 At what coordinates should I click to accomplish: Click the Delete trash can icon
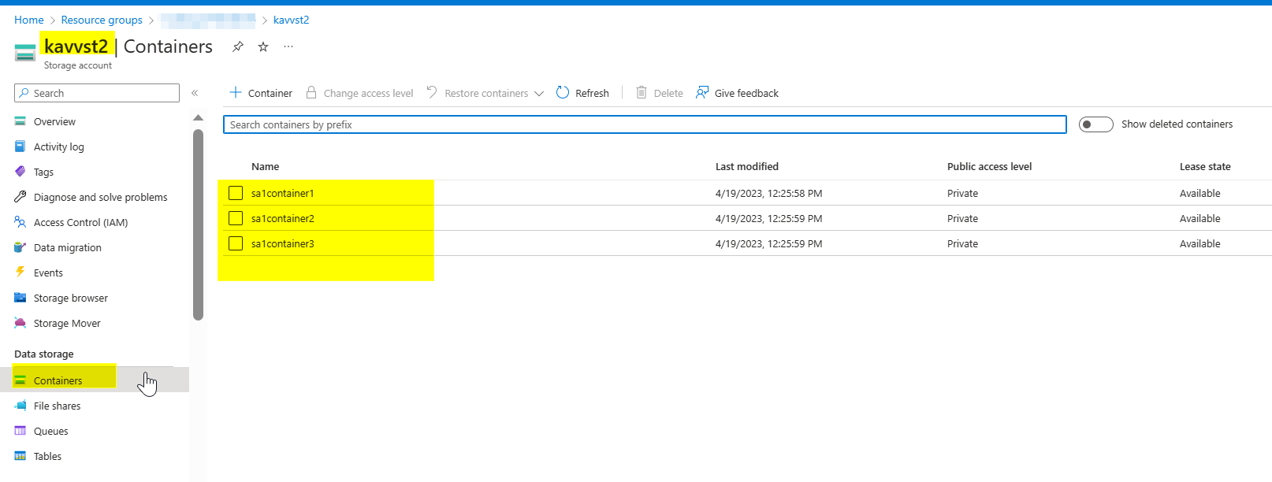[642, 92]
